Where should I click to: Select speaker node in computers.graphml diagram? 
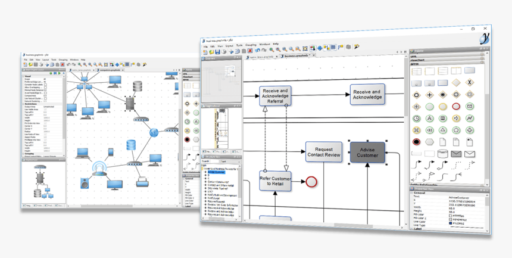pyautogui.click(x=85, y=183)
